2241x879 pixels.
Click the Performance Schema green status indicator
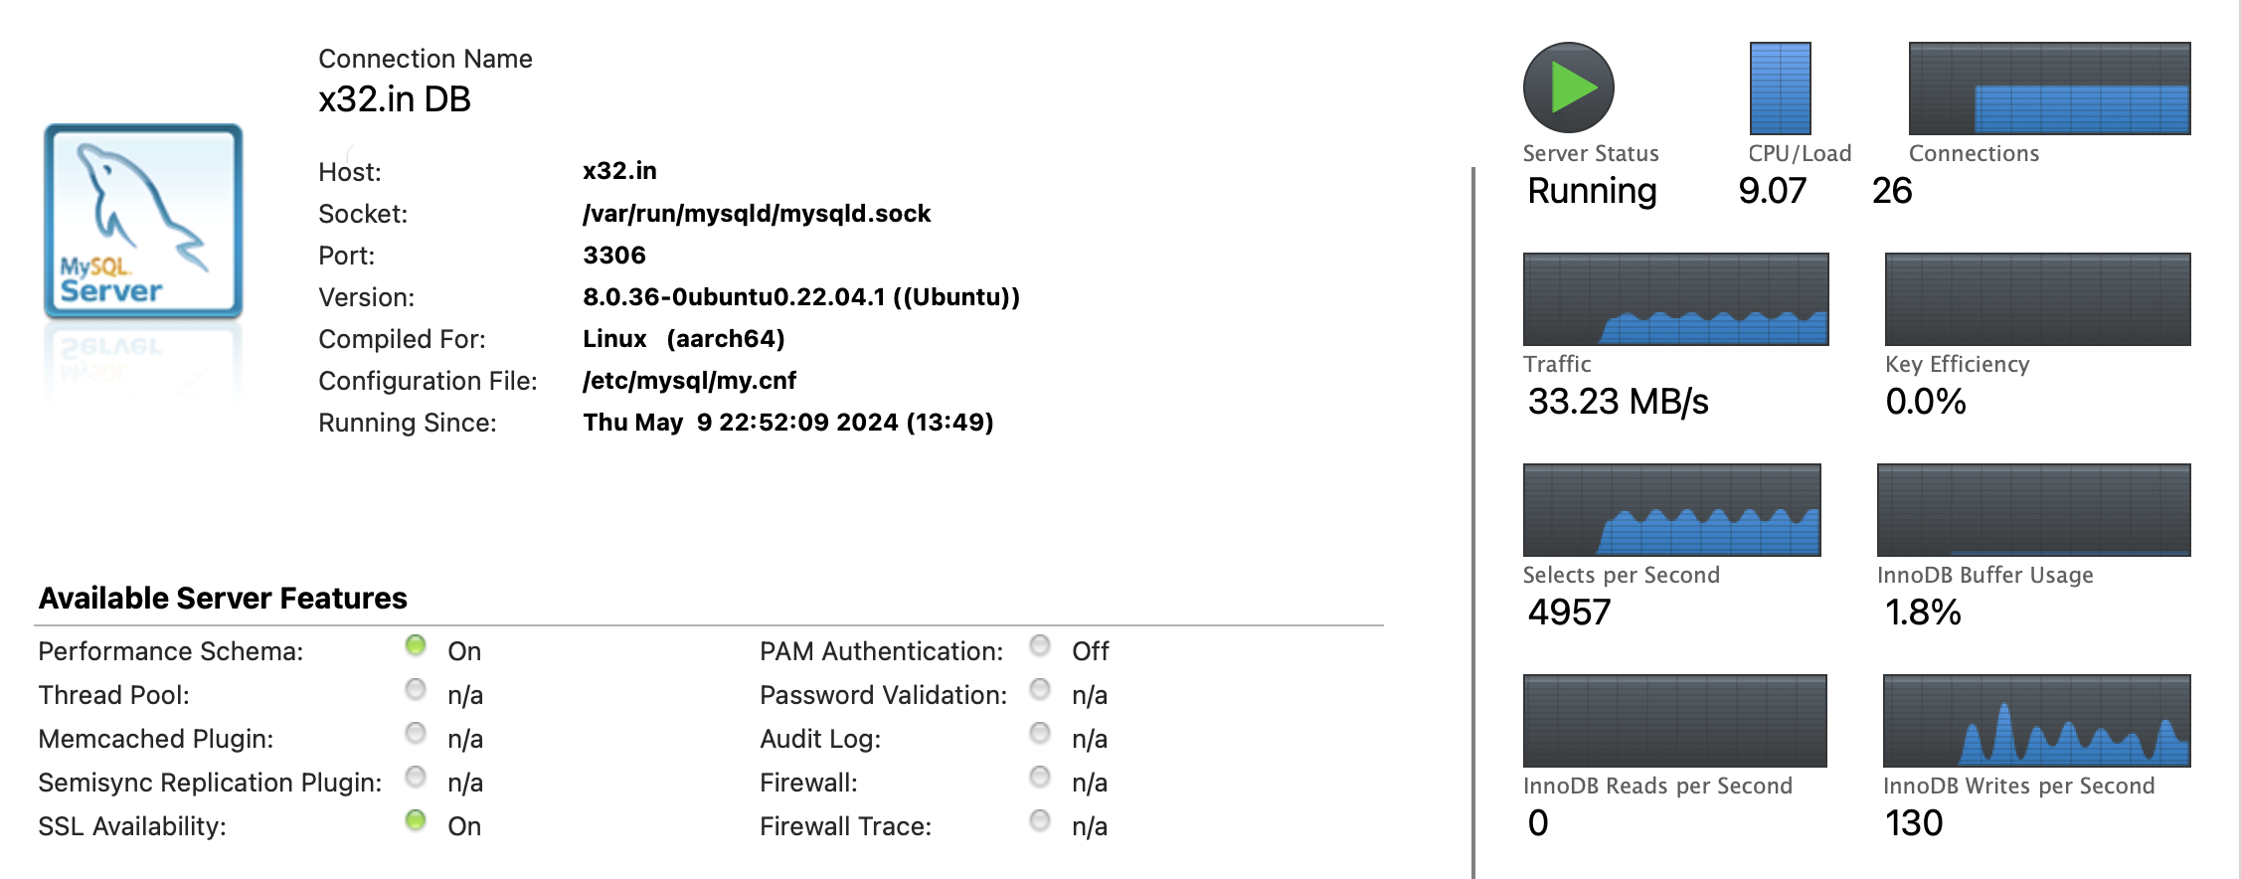(416, 646)
